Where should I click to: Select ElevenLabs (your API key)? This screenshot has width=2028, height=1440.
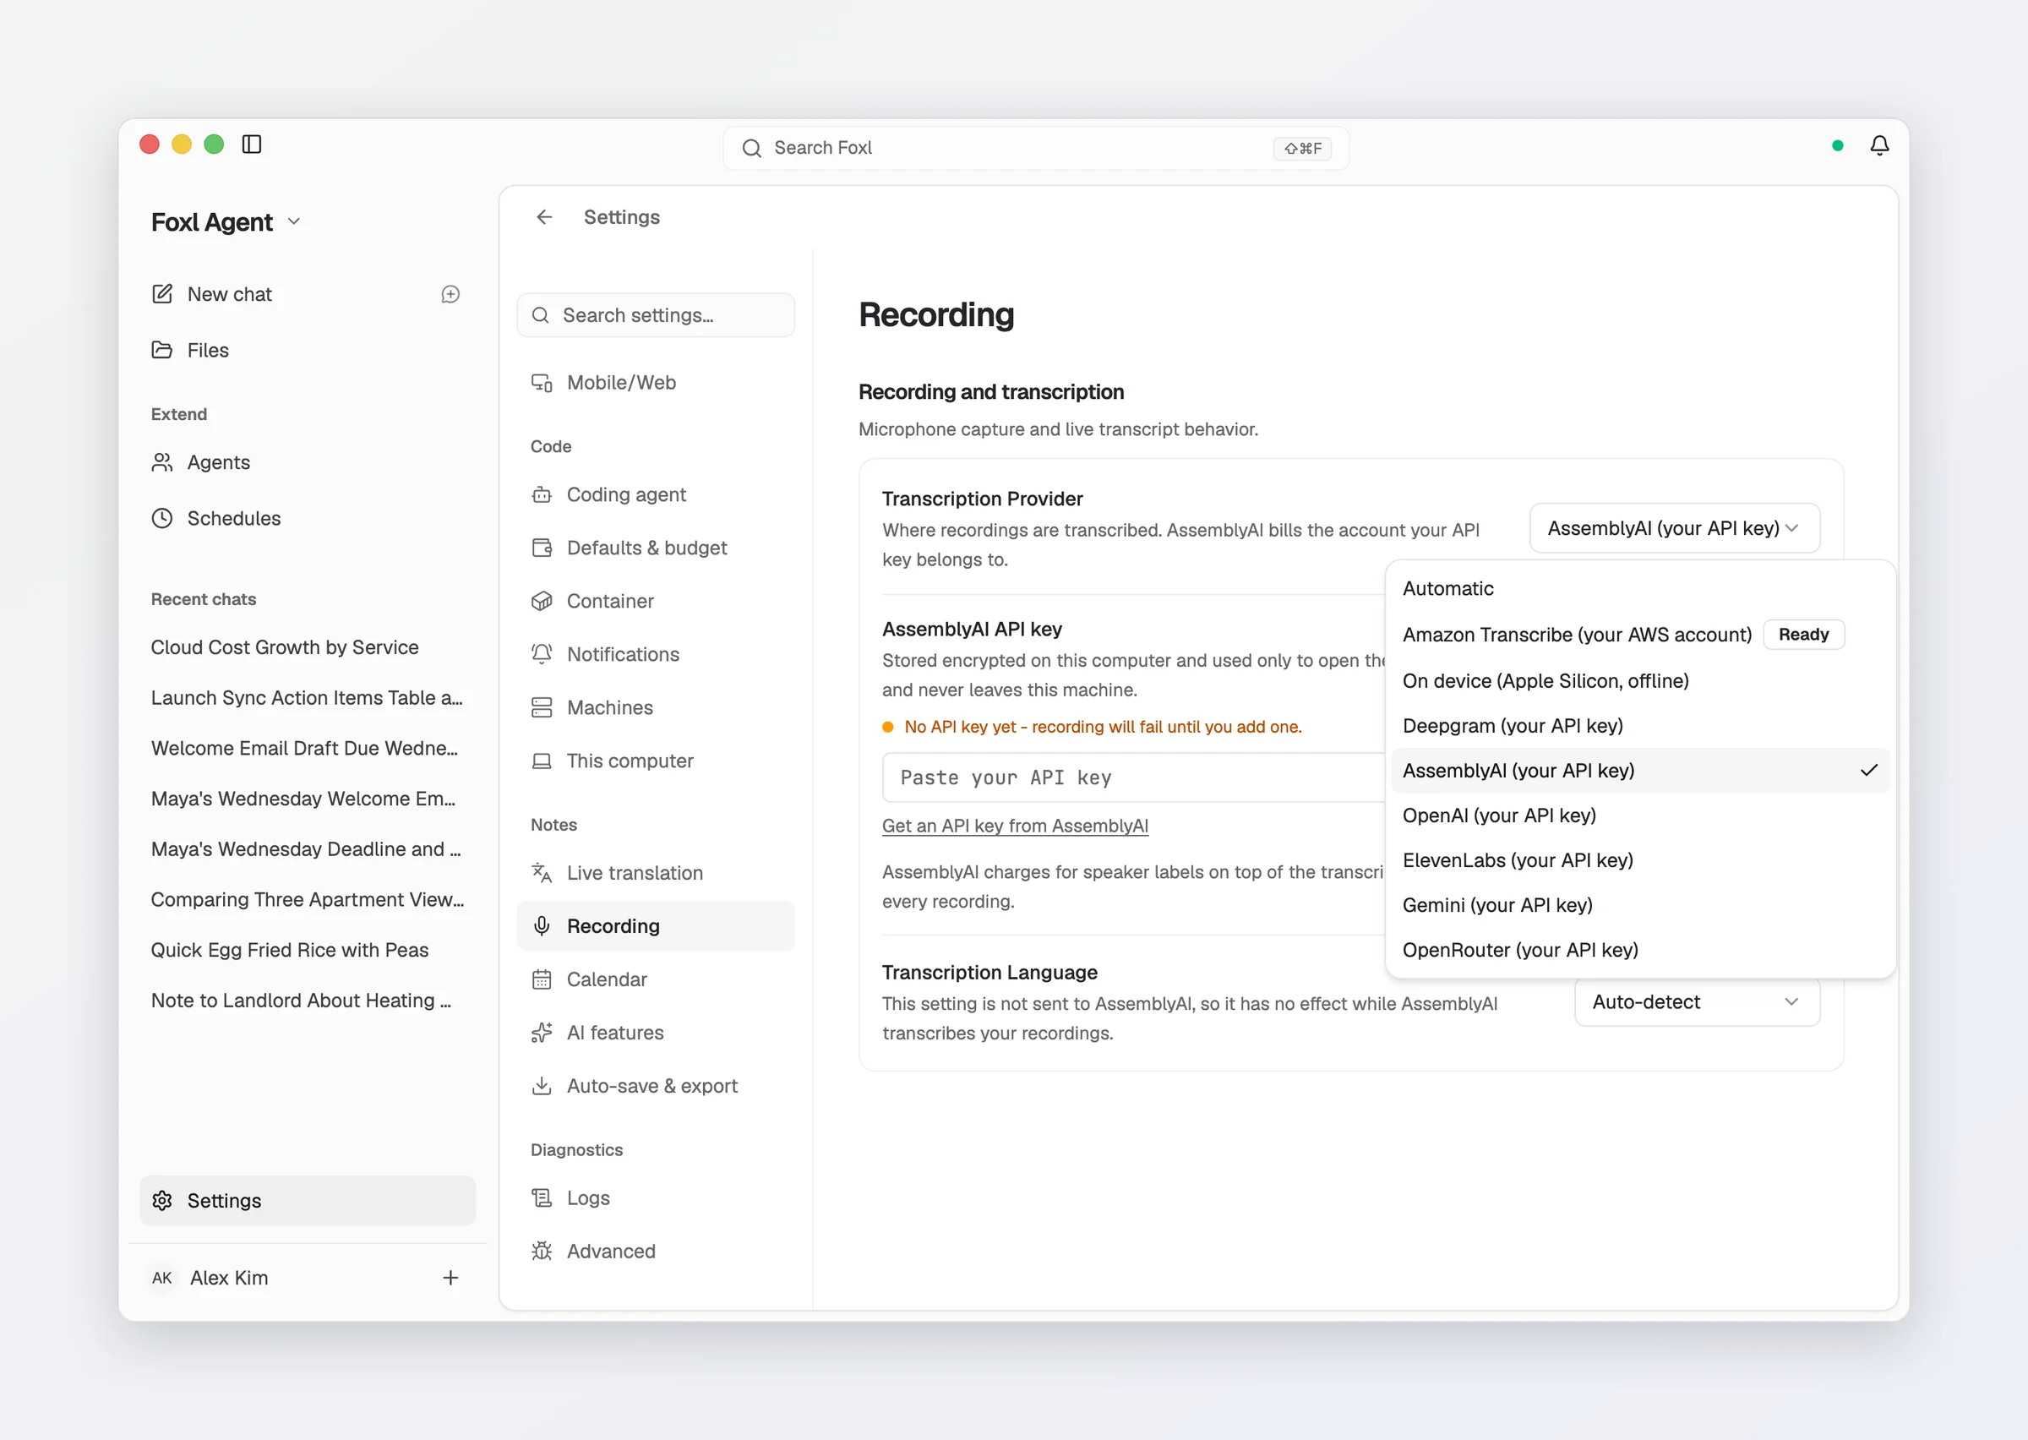[1640, 860]
